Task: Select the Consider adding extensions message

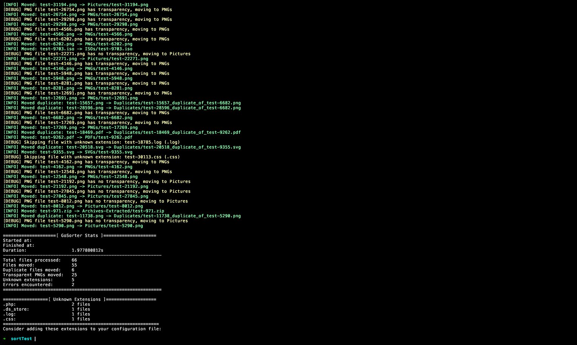Action: tap(81, 329)
